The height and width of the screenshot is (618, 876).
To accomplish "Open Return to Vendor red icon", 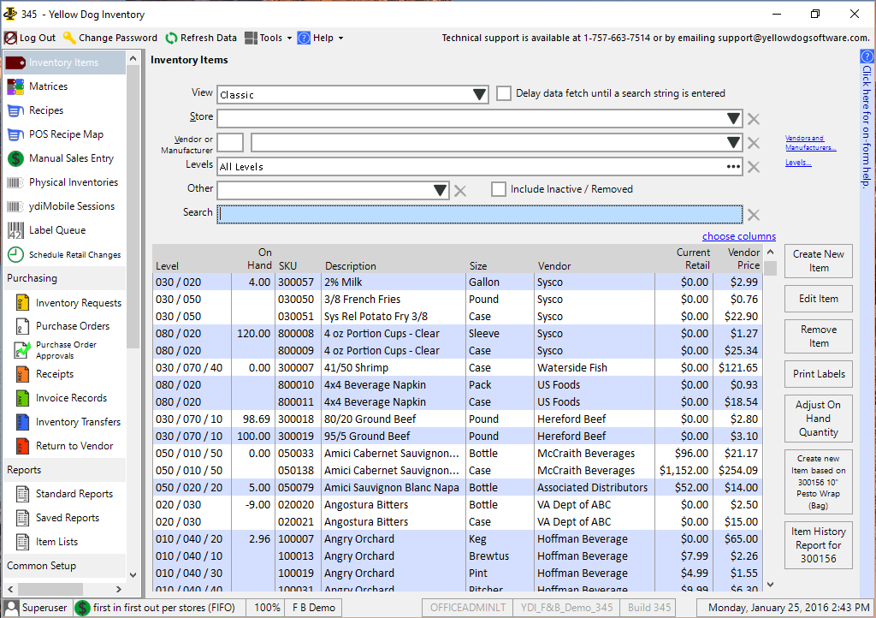I will pos(22,446).
